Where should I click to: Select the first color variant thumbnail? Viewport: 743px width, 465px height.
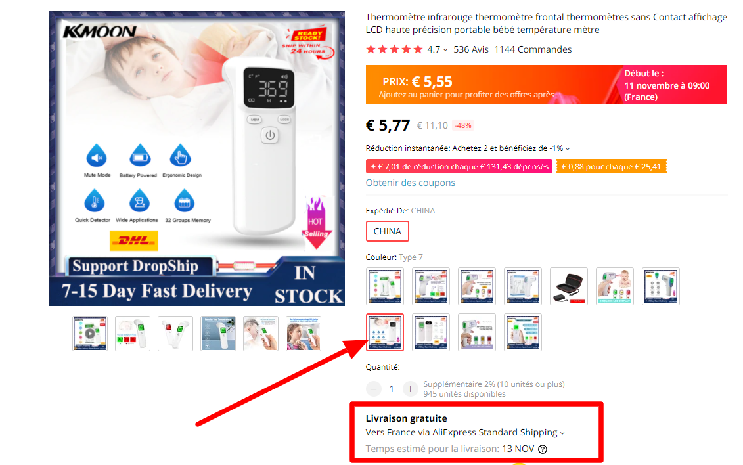click(x=385, y=286)
